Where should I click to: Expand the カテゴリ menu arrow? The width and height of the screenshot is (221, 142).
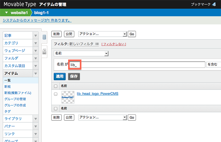(x=36, y=43)
